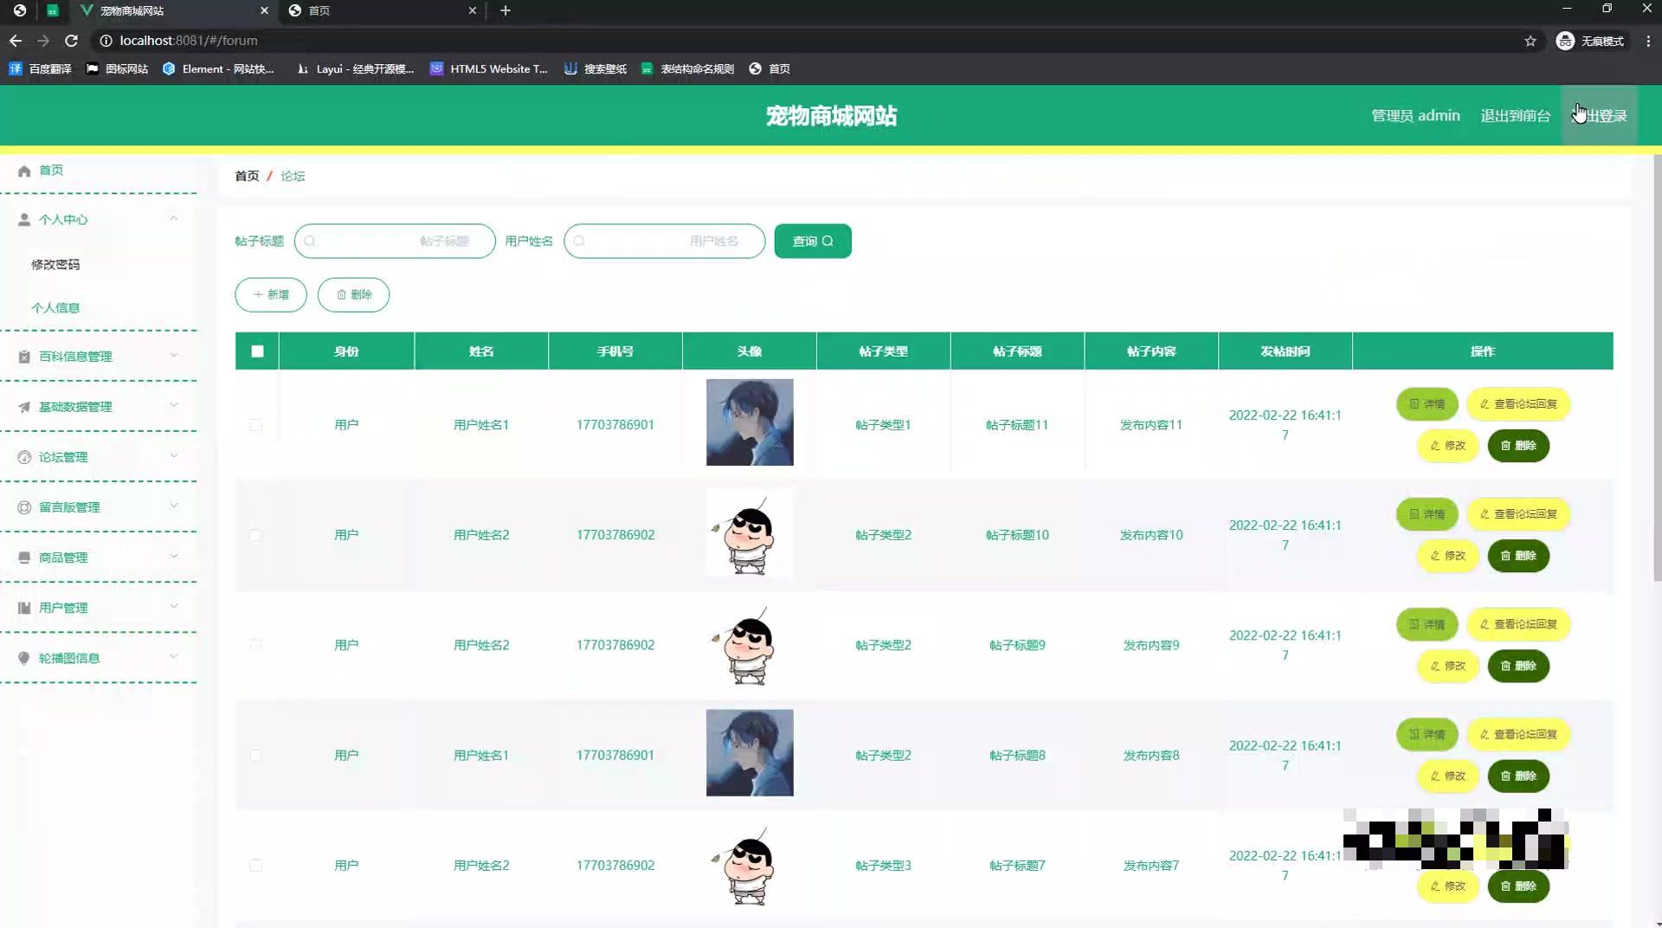This screenshot has height=928, width=1662.
Task: Click the page vertical scrollbar
Action: (x=1657, y=368)
